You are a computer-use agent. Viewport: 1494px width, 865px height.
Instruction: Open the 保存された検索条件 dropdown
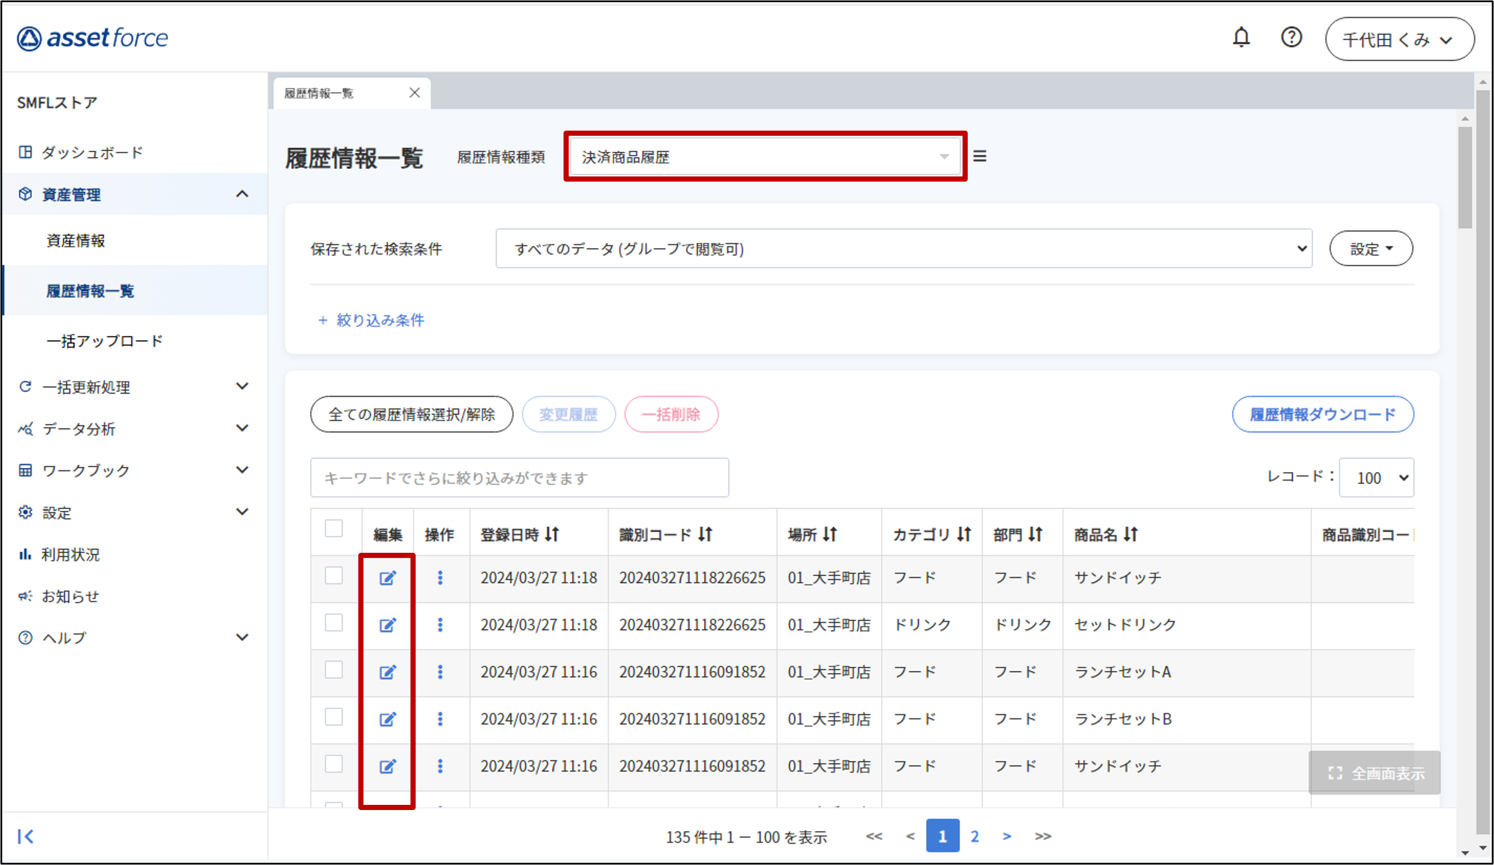[904, 249]
